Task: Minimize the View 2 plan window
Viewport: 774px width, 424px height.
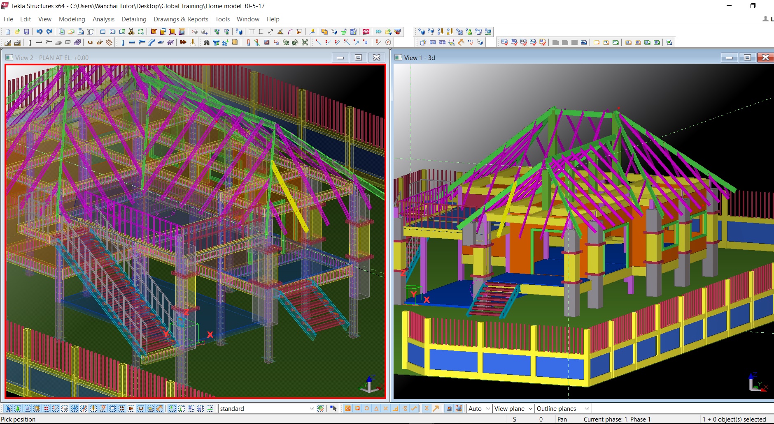Action: [340, 58]
